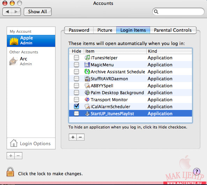The width and height of the screenshot is (207, 185).
Task: Enable Hide for ABBYYSpell
Action: (x=76, y=86)
